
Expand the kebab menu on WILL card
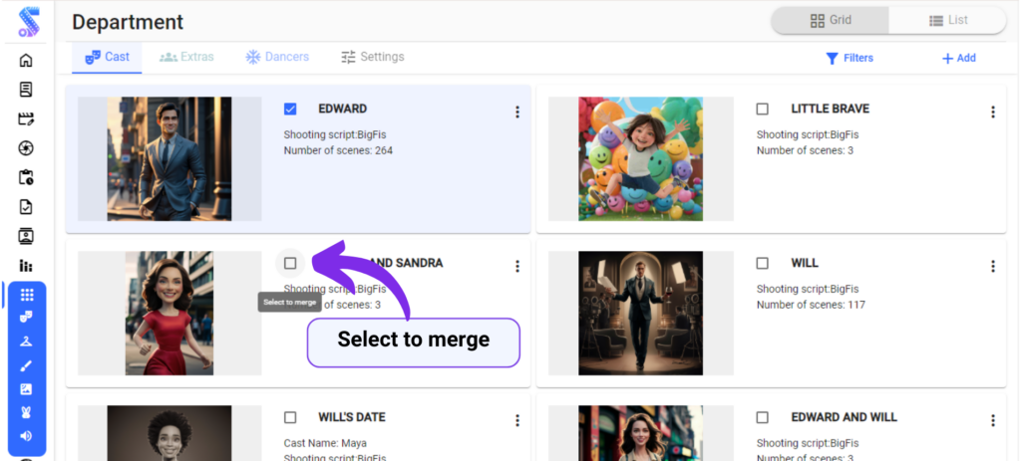(x=992, y=267)
